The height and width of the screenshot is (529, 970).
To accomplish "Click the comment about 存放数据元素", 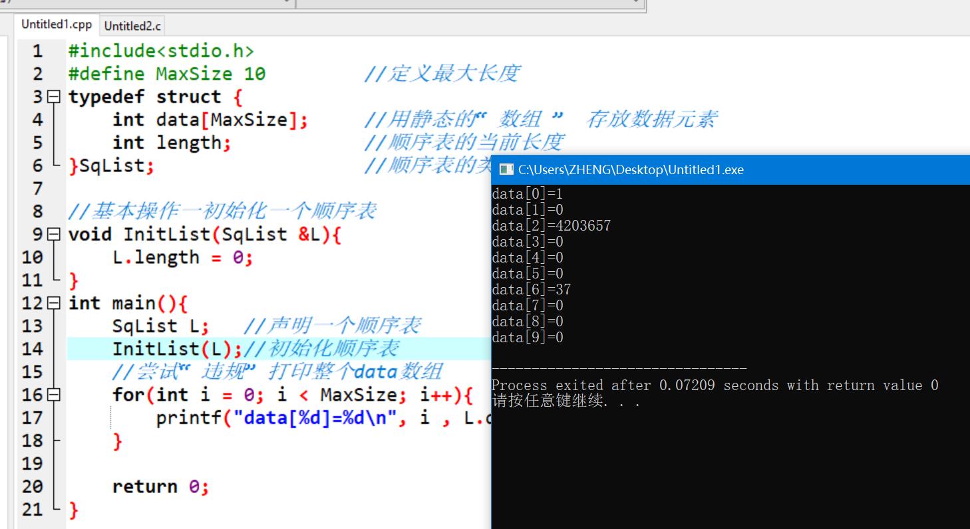I will coord(541,120).
